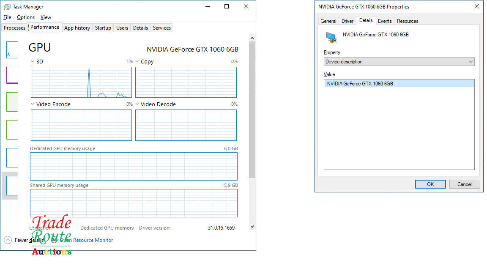Open the Options menu

pos(26,17)
